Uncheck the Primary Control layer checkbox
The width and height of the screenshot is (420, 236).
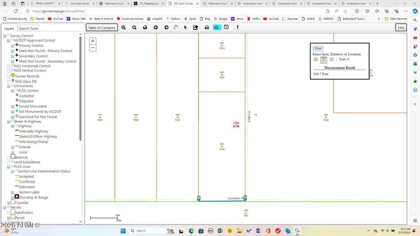coord(13,46)
